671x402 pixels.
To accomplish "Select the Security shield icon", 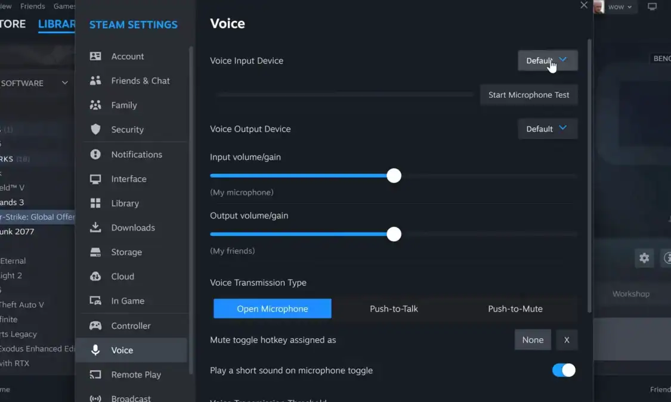I will pyautogui.click(x=95, y=129).
